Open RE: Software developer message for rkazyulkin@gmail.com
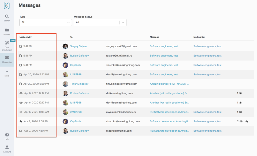Image resolution: width=257 pixels, height=156 pixels. point(169,131)
